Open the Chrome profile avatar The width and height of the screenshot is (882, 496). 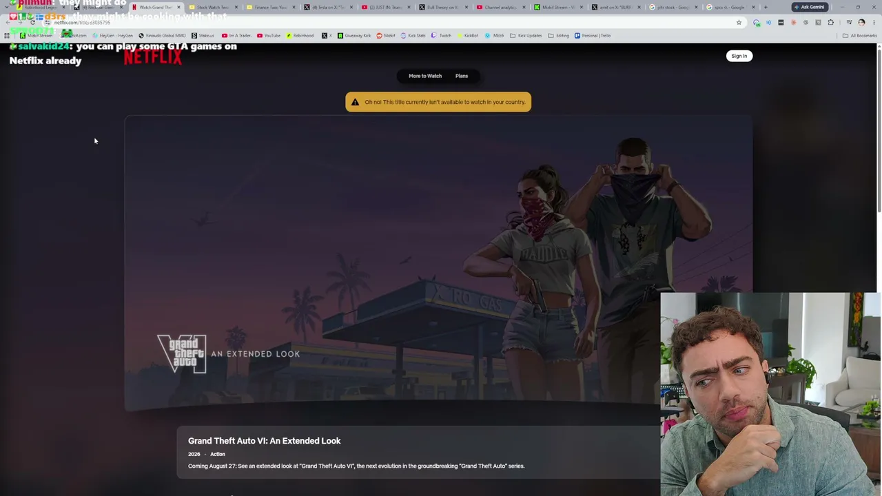click(x=861, y=22)
